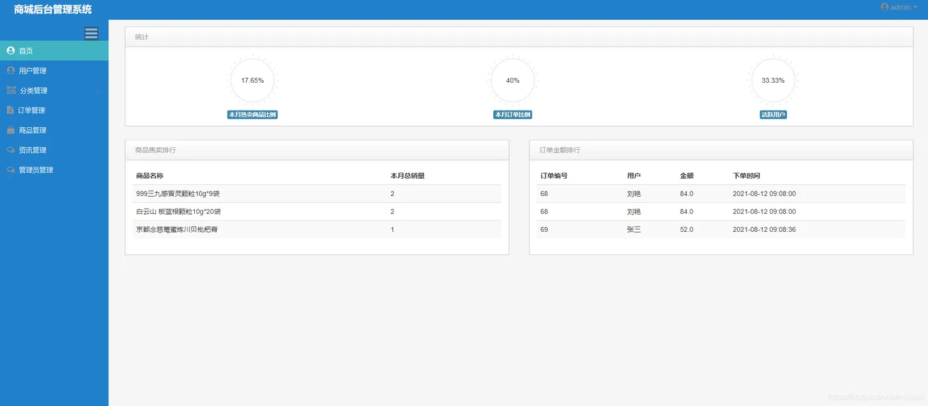This screenshot has height=406, width=928.
Task: Click the 统计 panel header
Action: pos(519,37)
